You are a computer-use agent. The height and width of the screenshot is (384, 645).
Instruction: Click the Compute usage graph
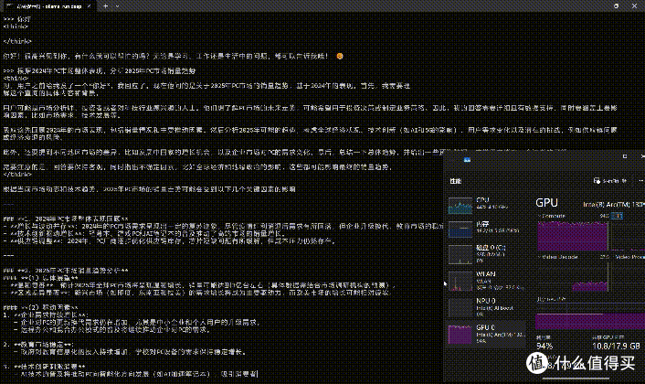pyautogui.click(x=573, y=235)
